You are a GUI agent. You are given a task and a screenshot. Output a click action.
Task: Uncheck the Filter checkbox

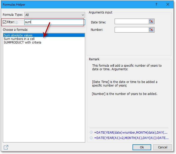point(4,22)
